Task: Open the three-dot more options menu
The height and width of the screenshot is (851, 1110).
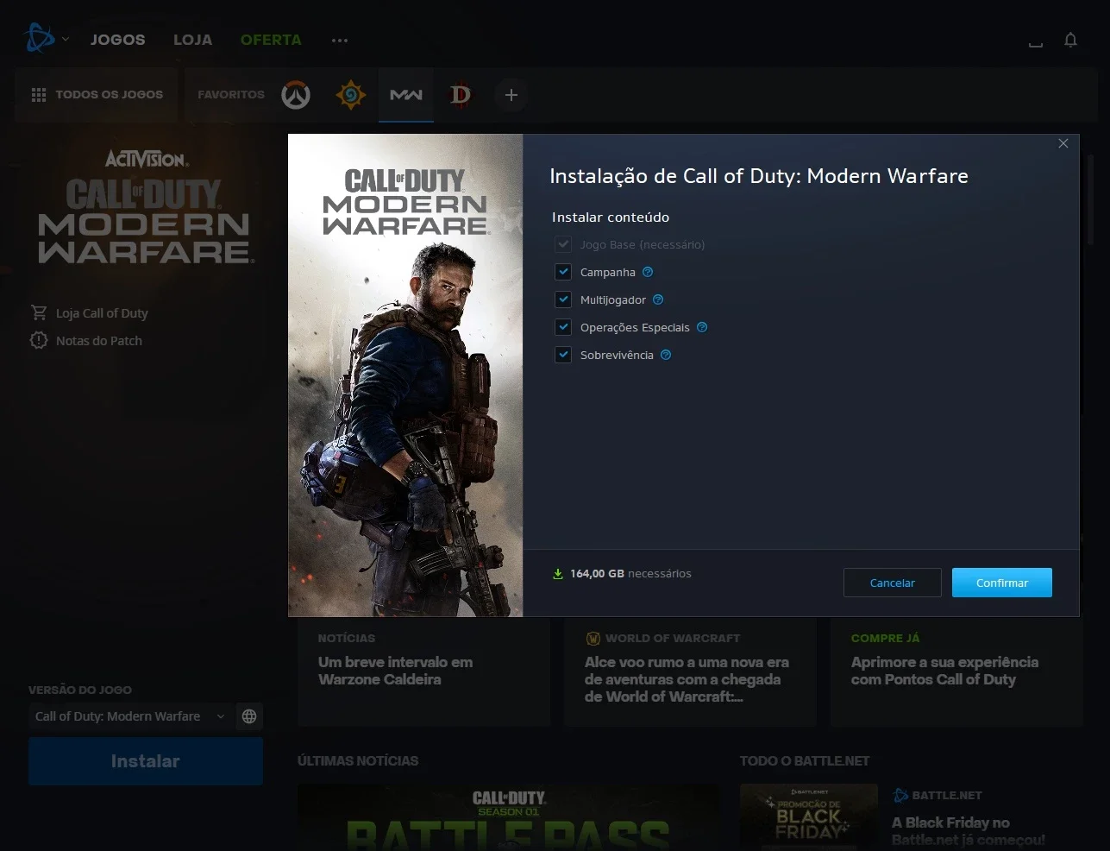Action: pyautogui.click(x=340, y=41)
